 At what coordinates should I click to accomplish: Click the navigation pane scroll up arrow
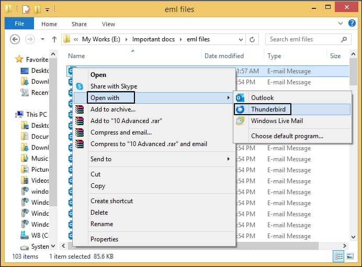53,54
